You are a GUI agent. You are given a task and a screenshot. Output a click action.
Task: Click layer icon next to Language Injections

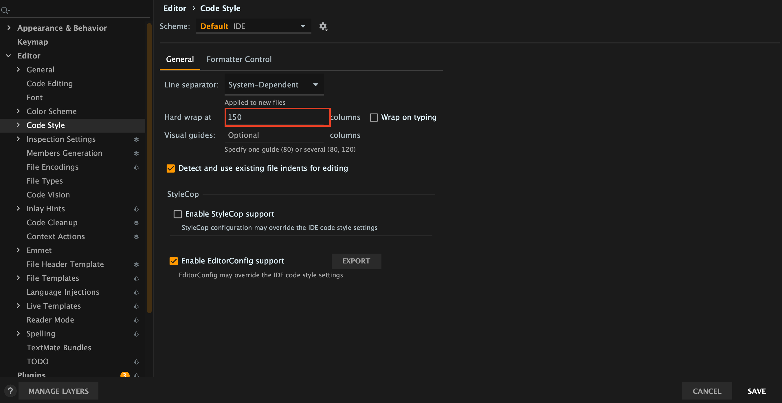click(x=136, y=292)
